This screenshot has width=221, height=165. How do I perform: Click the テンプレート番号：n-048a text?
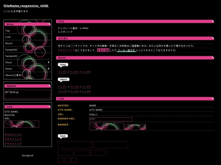[x=73, y=28]
